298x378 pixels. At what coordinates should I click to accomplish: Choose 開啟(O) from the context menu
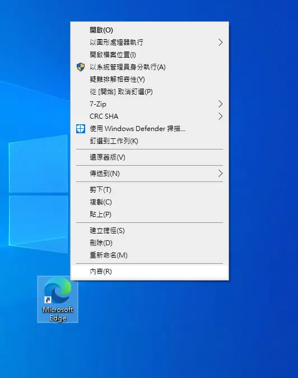pyautogui.click(x=150, y=30)
